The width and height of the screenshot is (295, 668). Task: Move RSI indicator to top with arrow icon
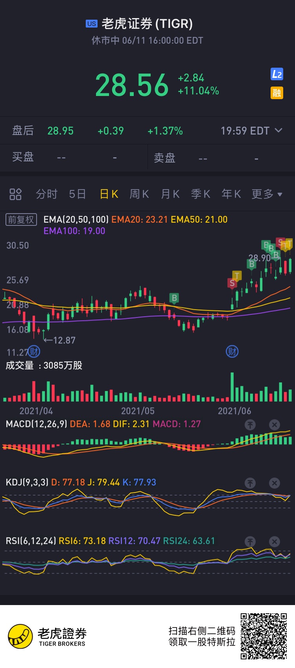[250, 541]
